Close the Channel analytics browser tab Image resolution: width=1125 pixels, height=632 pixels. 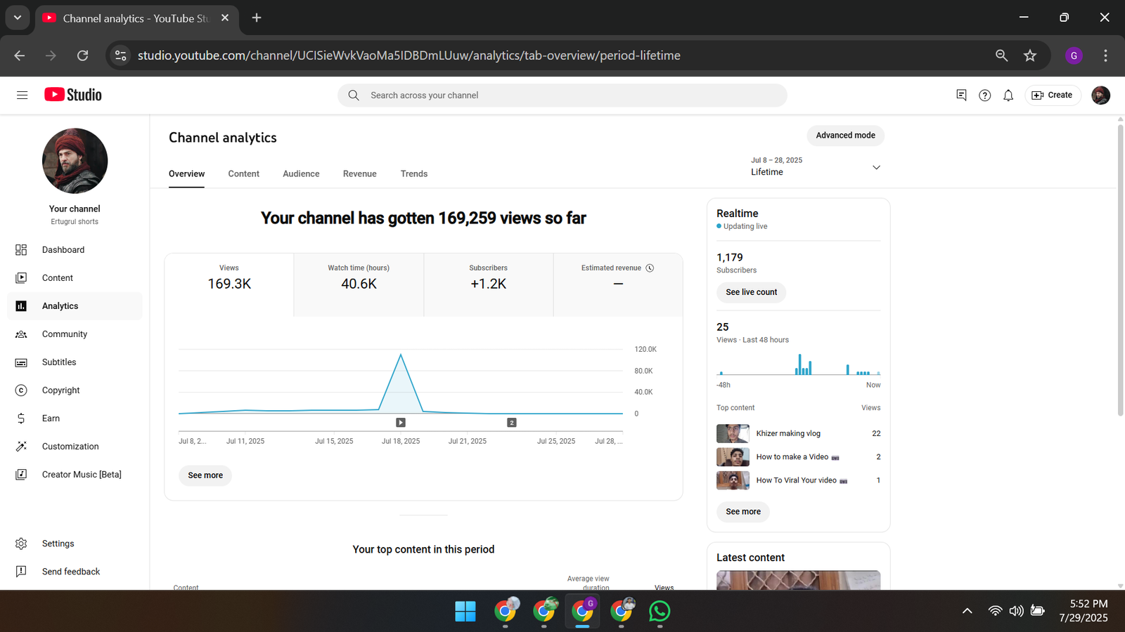click(225, 18)
